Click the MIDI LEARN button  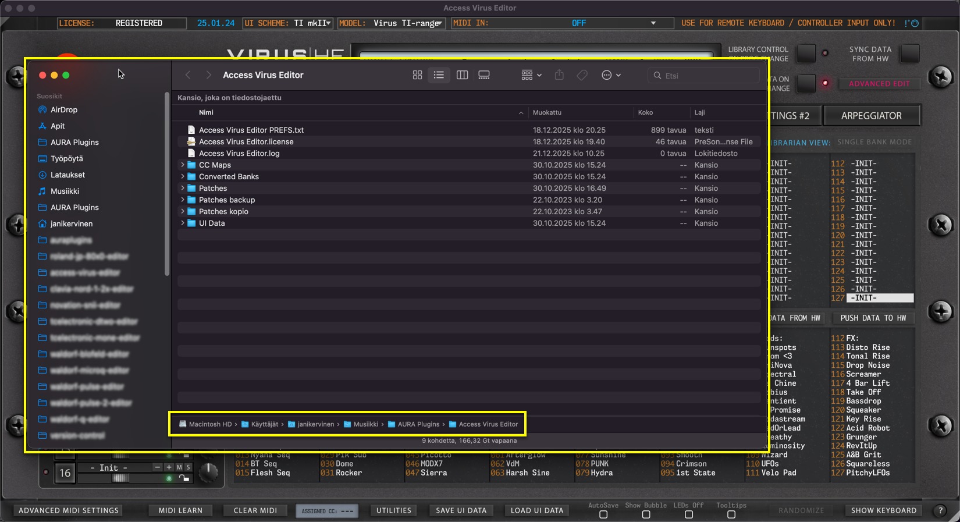[x=180, y=510]
